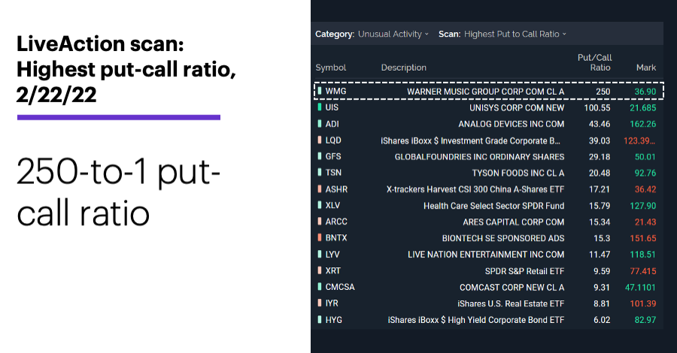This screenshot has height=353, width=677.
Task: Click LQD put/call ratio 39.03
Action: pos(600,140)
